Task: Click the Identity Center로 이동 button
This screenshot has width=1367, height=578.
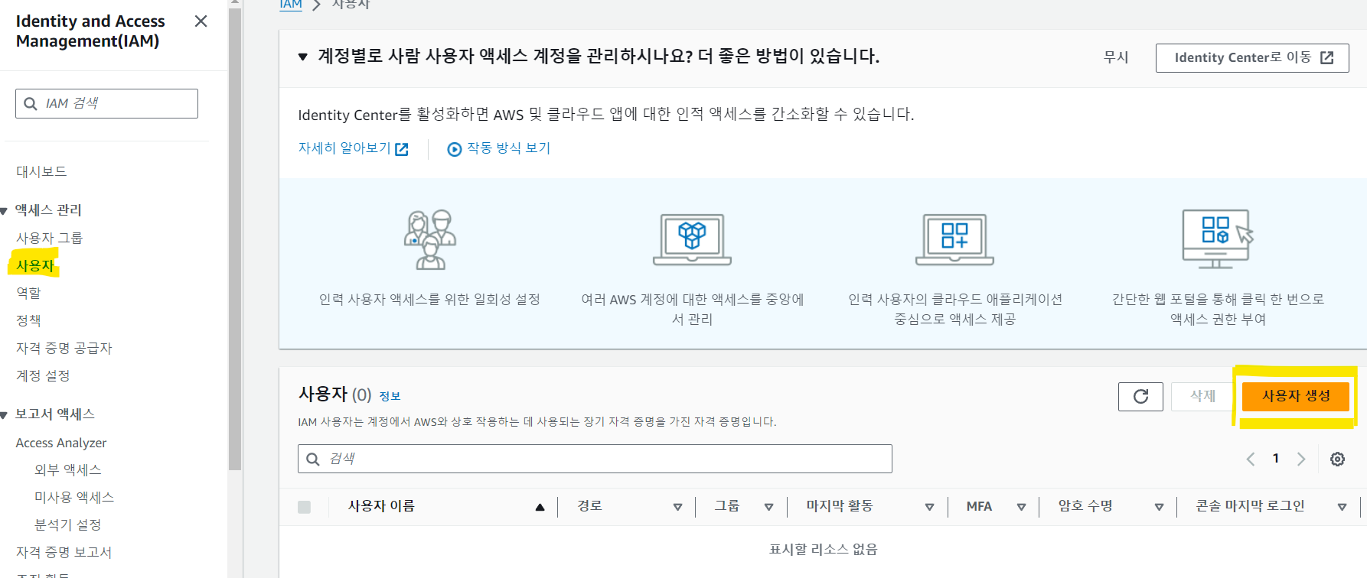Action: [x=1252, y=58]
